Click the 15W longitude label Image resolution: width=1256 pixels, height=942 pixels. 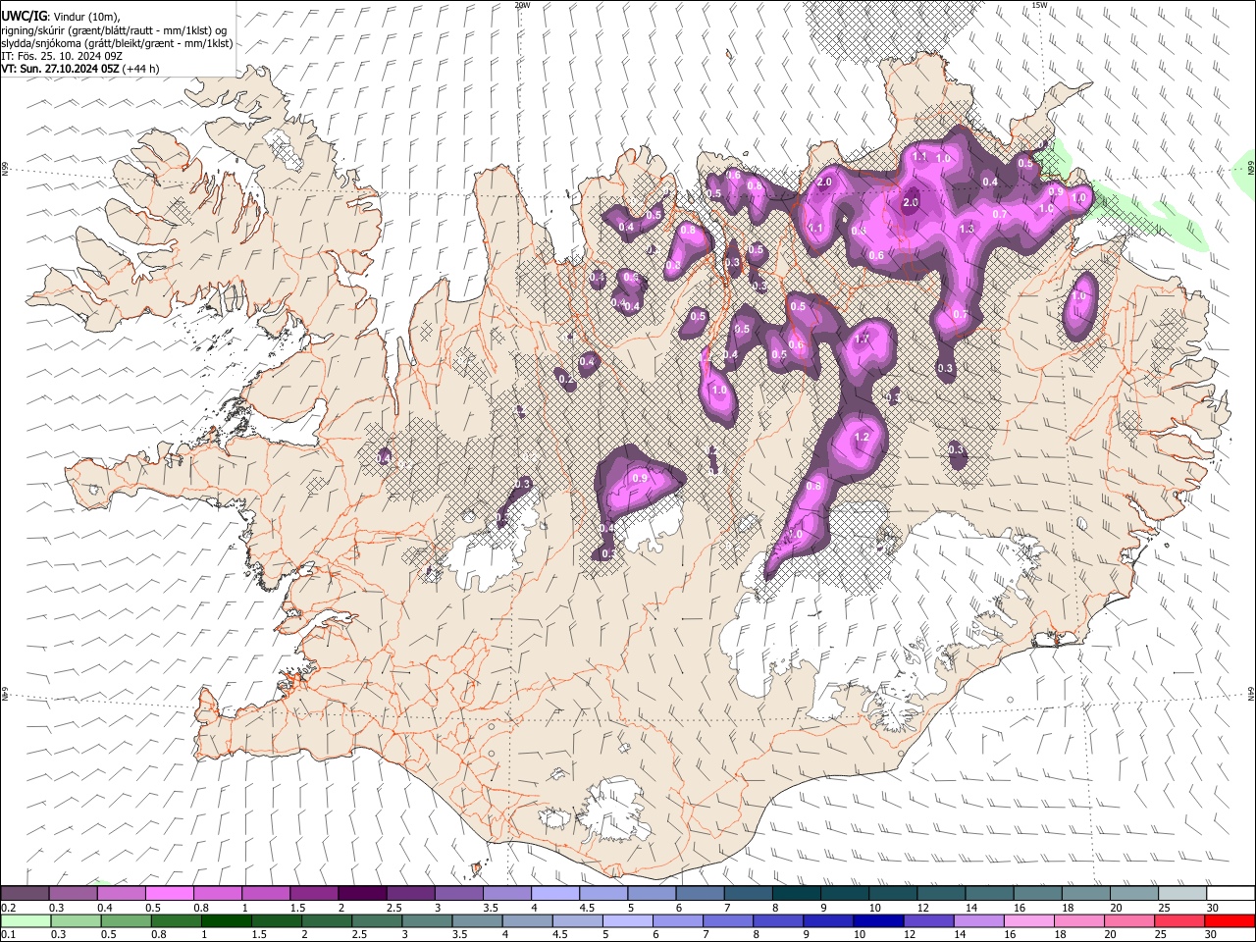1039,5
